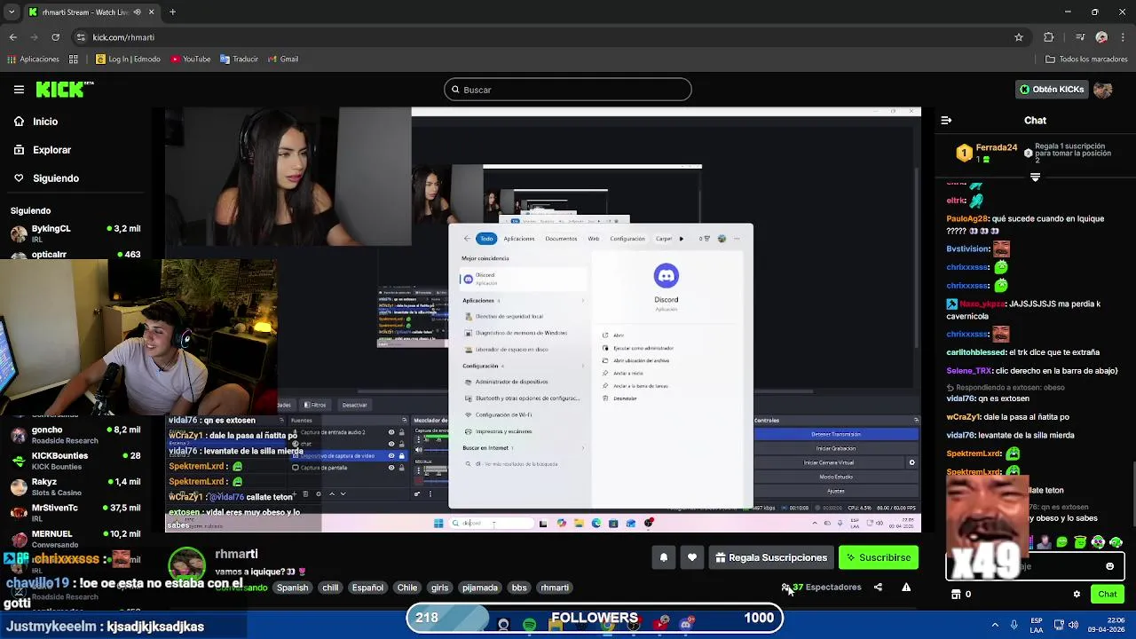Open Log In | Edmodo bookmark
Image resolution: width=1136 pixels, height=639 pixels.
tap(128, 59)
